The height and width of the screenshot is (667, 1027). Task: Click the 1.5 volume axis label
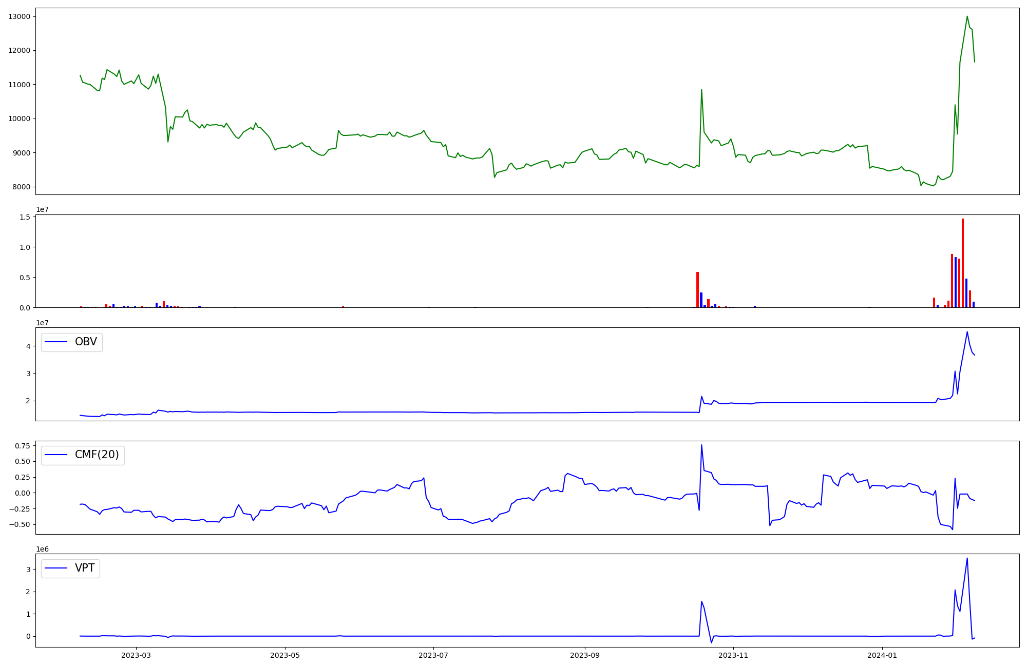[x=26, y=217]
